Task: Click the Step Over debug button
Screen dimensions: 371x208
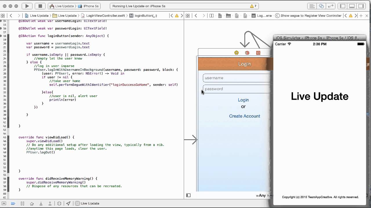Action: pos(32,203)
